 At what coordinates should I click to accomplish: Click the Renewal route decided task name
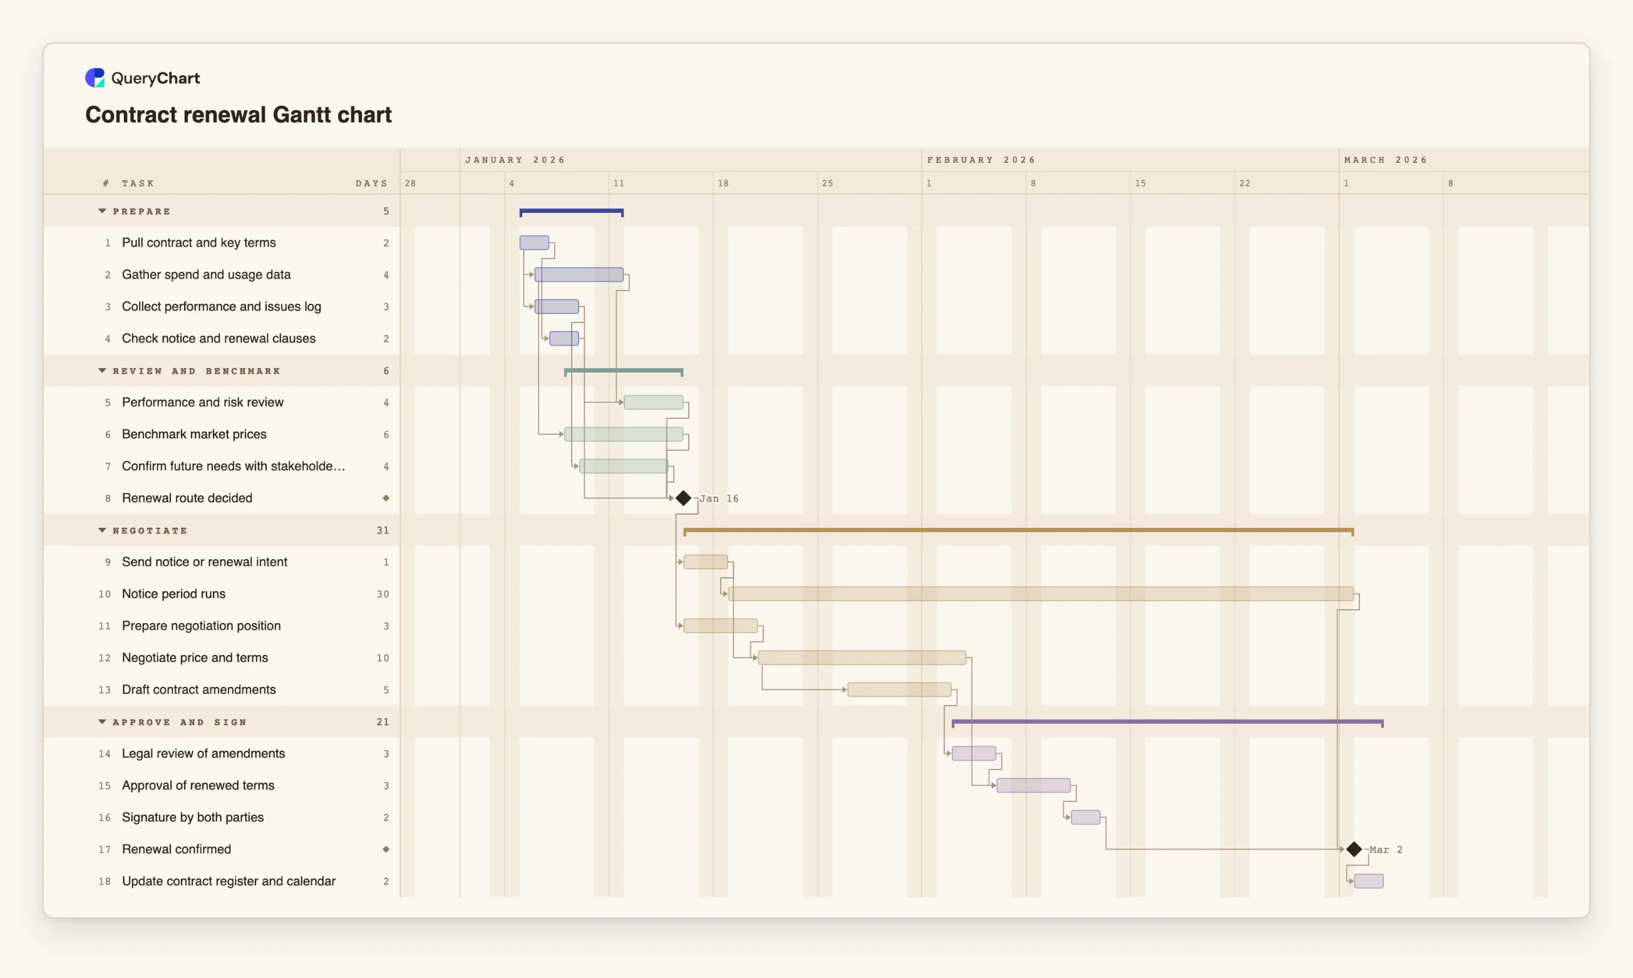(x=187, y=498)
